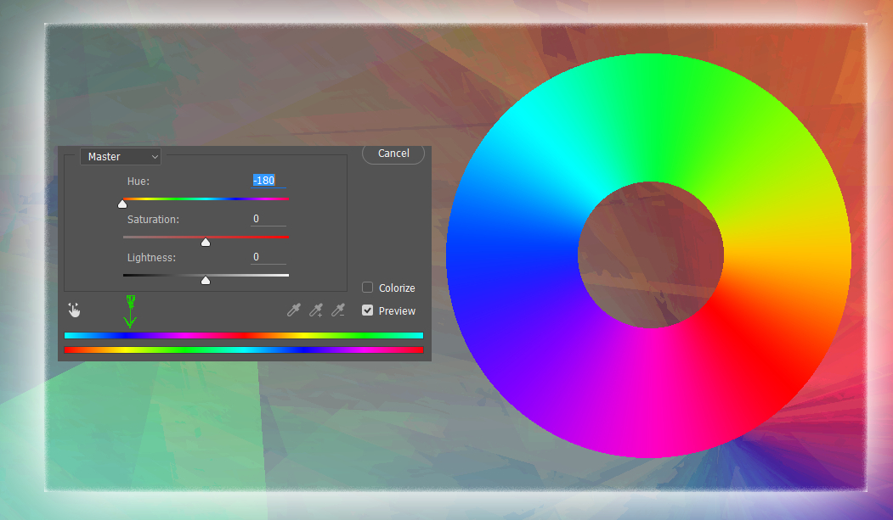The width and height of the screenshot is (893, 520).
Task: Select the on-image adjustment hand tool
Action: pyautogui.click(x=74, y=310)
